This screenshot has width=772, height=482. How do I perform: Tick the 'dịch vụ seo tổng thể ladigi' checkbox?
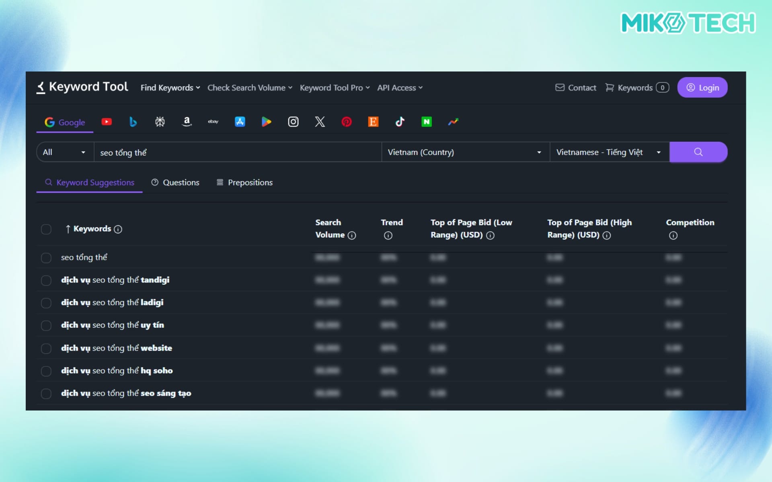click(x=46, y=303)
